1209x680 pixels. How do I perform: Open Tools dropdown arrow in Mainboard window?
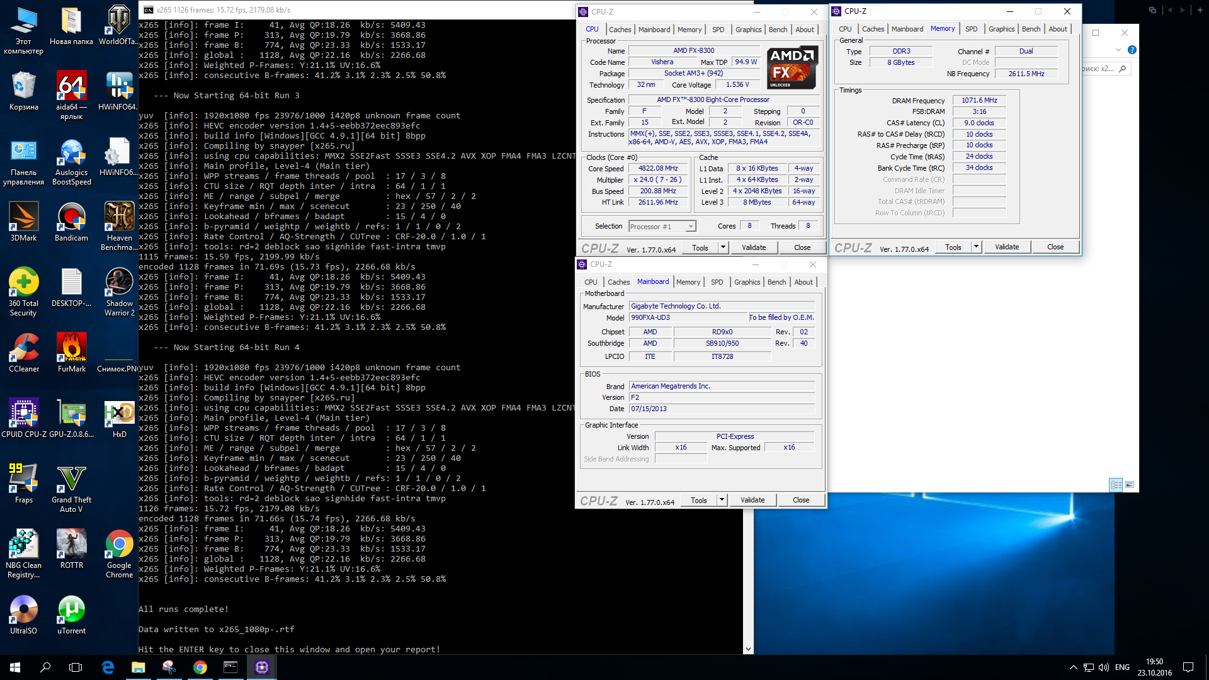pyautogui.click(x=722, y=500)
